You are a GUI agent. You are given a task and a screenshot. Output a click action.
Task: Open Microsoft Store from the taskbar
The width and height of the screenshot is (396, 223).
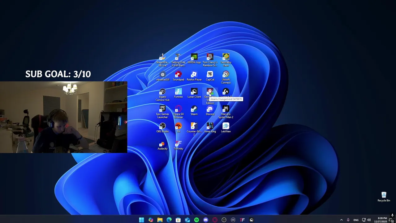click(x=178, y=220)
